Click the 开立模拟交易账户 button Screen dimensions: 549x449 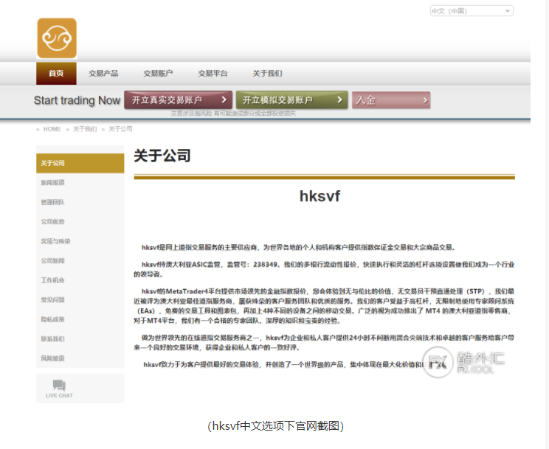pos(291,100)
